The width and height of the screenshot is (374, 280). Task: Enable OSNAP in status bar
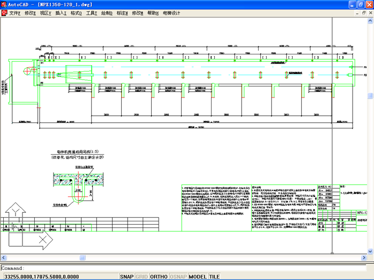pos(178,277)
